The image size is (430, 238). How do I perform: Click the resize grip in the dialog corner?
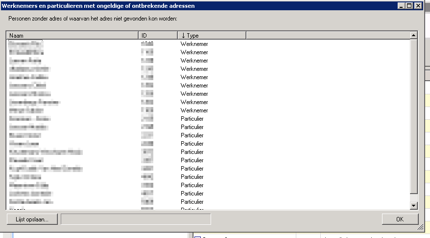click(420, 227)
